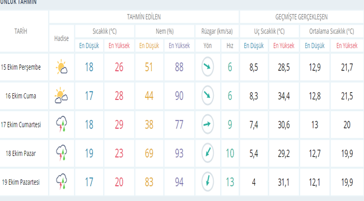Click extreme high value 28,5
Viewport: 364px width, 201px height.
pyautogui.click(x=284, y=68)
